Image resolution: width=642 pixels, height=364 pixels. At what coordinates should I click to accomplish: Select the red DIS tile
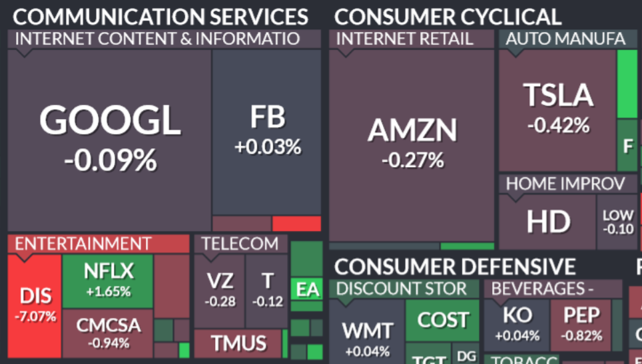(x=36, y=305)
